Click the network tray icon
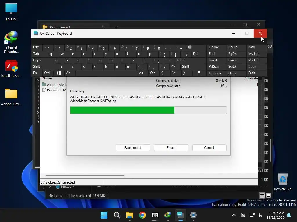Screen dimensions: 297x222 [x=252, y=215]
